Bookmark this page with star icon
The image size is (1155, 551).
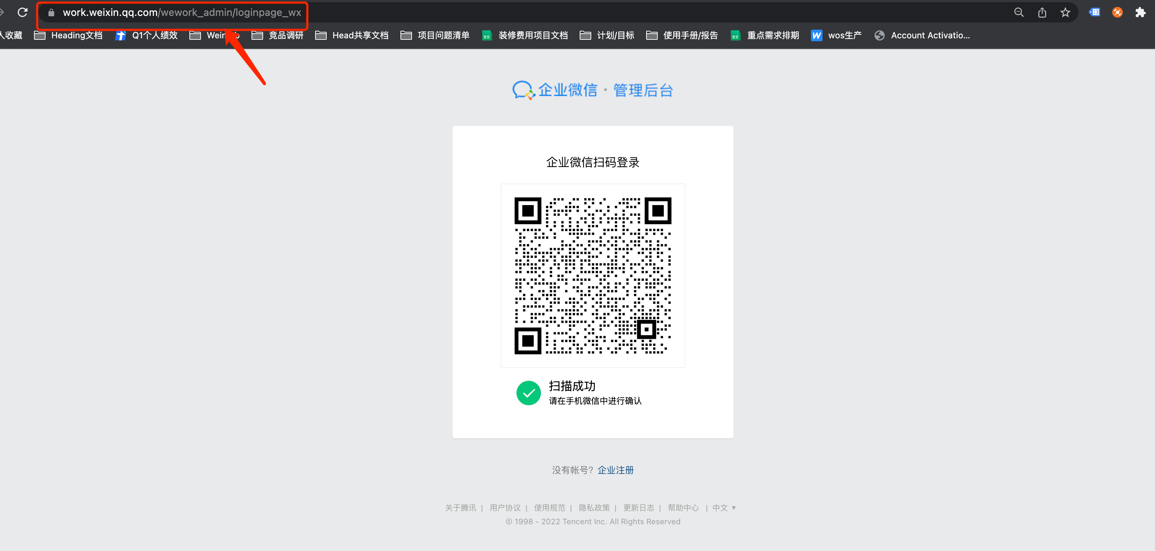point(1065,13)
